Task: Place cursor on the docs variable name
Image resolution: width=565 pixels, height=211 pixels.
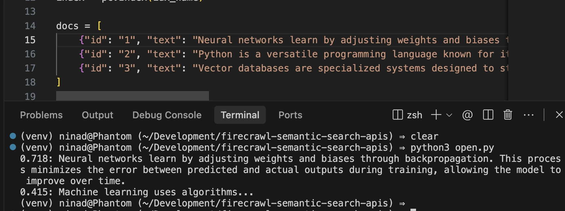Action: 67,26
